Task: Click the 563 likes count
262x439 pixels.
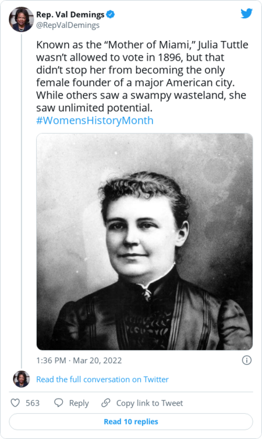Action: (33, 403)
